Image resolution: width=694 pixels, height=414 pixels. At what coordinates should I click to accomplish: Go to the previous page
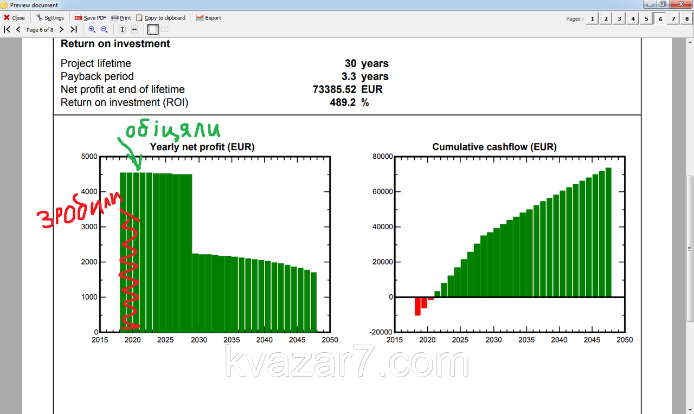click(x=18, y=29)
